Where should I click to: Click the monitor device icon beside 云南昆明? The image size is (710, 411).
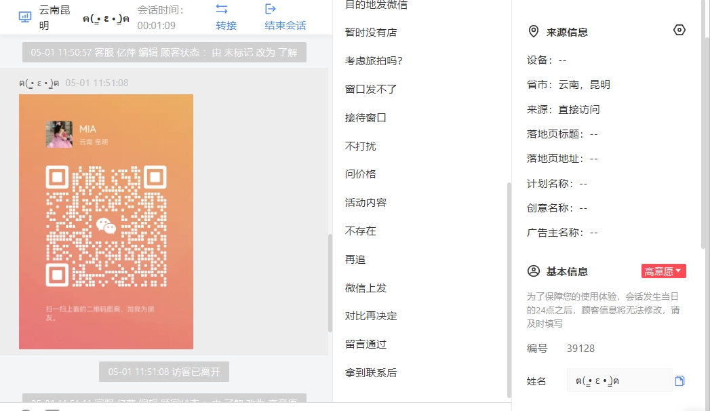pos(25,17)
